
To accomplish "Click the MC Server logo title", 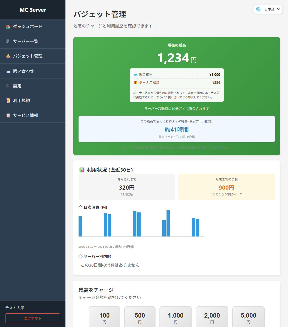I will click(33, 10).
